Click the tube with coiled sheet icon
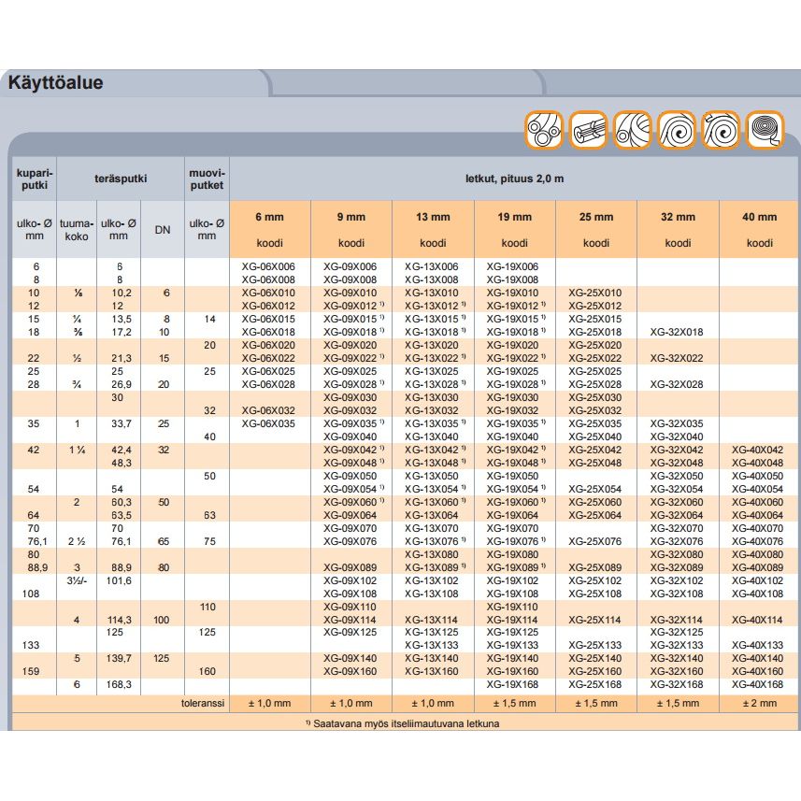Screen dimensions: 801x801 click(633, 130)
